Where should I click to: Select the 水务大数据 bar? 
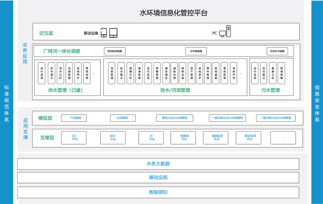pyautogui.click(x=158, y=164)
